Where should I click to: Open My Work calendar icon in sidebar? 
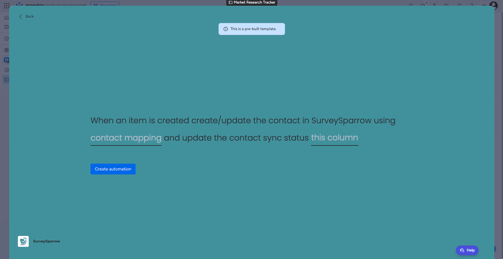[6, 27]
